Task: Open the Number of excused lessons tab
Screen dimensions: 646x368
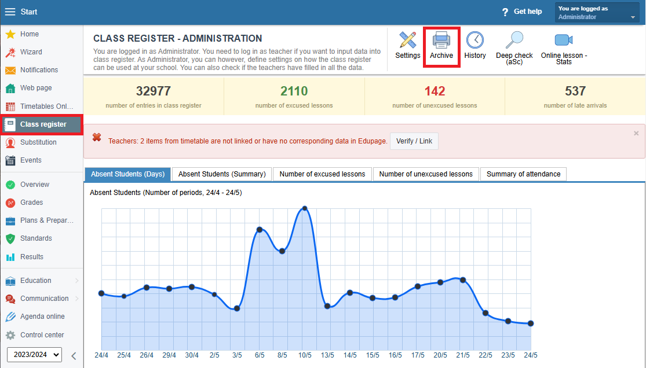Action: coord(322,174)
